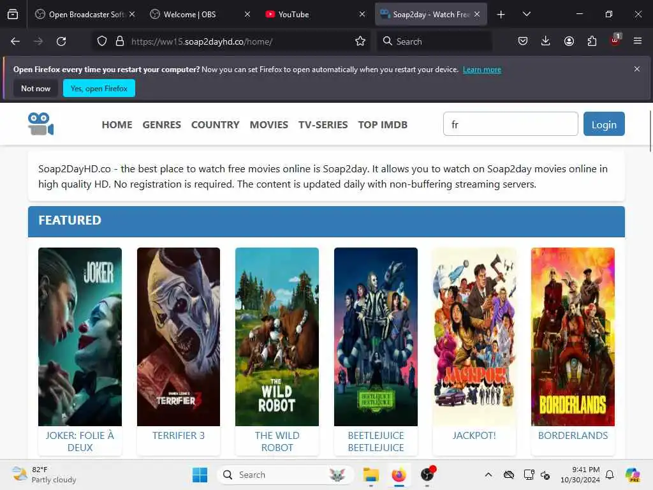Open the notification bell in the system tray

tap(610, 475)
